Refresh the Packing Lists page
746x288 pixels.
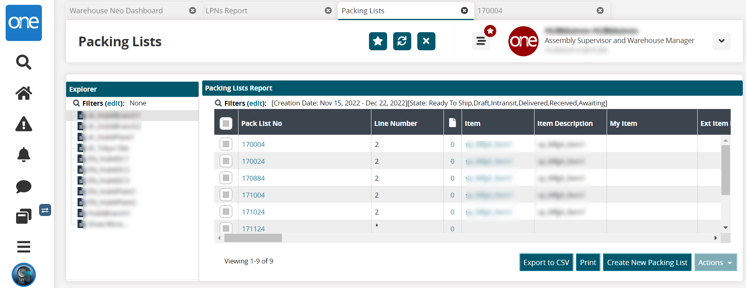(x=402, y=41)
